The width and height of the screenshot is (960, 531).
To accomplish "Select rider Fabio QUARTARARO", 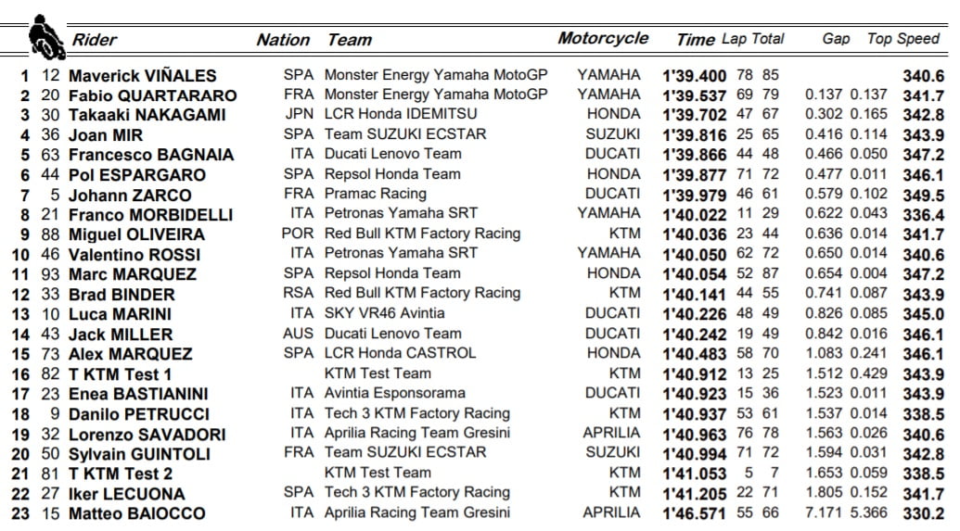I will [x=152, y=95].
